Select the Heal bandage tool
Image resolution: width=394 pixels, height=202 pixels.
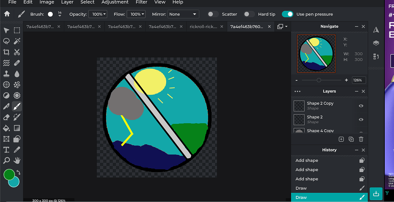pyautogui.click(x=17, y=63)
